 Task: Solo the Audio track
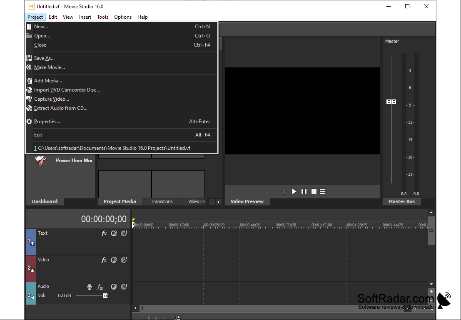124,287
